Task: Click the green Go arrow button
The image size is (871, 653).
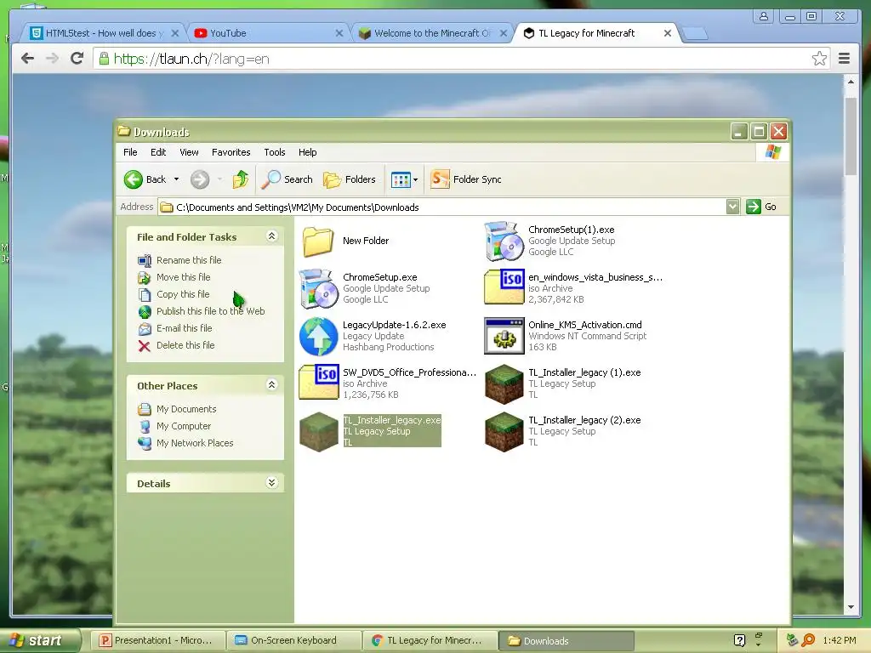Action: 754,207
